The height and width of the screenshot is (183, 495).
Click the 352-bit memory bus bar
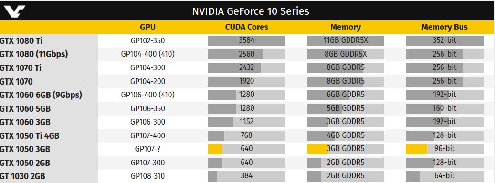444,41
